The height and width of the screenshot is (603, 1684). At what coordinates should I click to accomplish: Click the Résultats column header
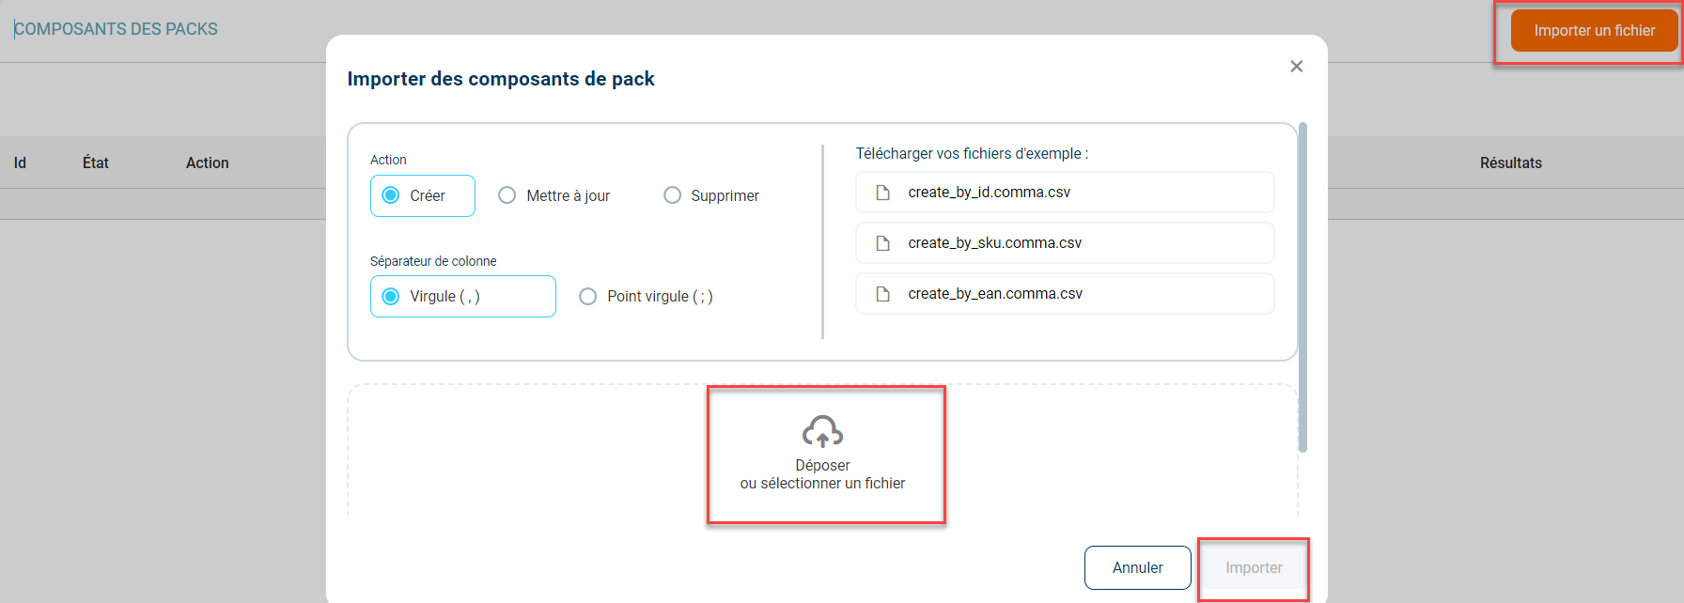click(x=1510, y=163)
